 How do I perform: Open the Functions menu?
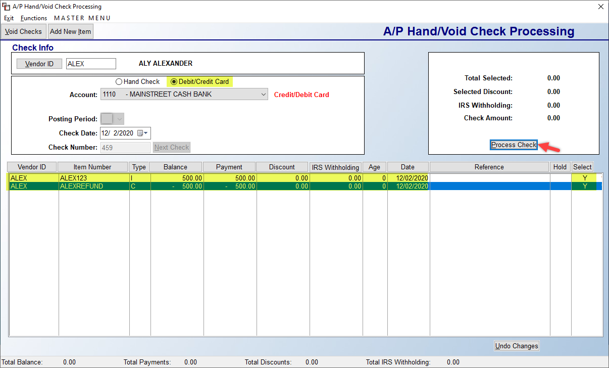point(34,18)
